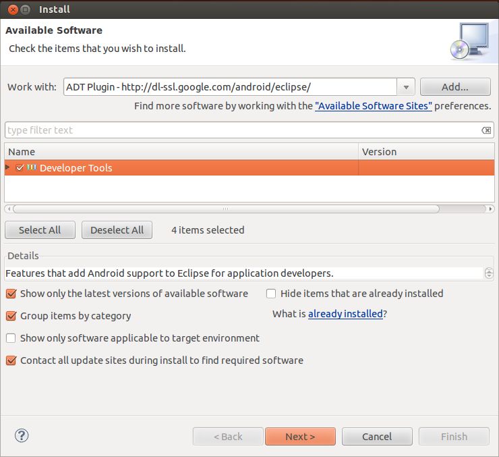Disable Show only the latest versions

pyautogui.click(x=11, y=294)
